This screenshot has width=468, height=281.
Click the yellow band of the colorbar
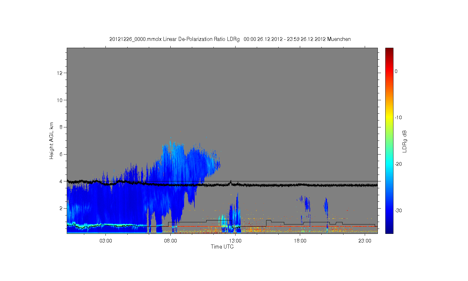389,118
